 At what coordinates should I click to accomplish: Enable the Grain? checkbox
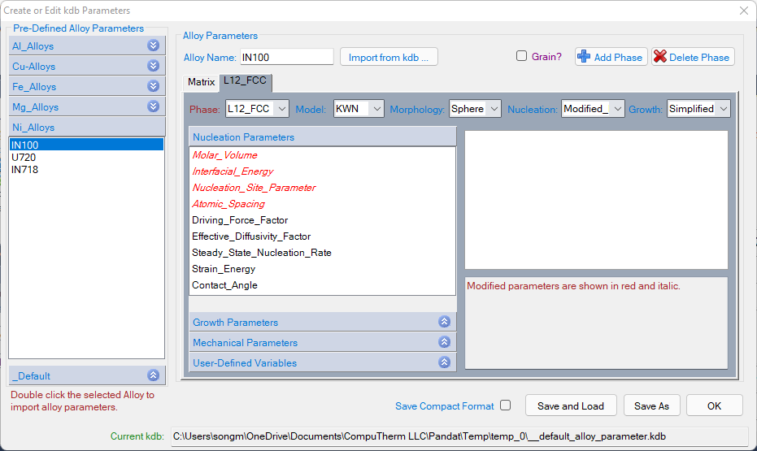pos(522,56)
